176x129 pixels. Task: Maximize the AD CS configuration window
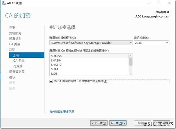tap(159, 3)
